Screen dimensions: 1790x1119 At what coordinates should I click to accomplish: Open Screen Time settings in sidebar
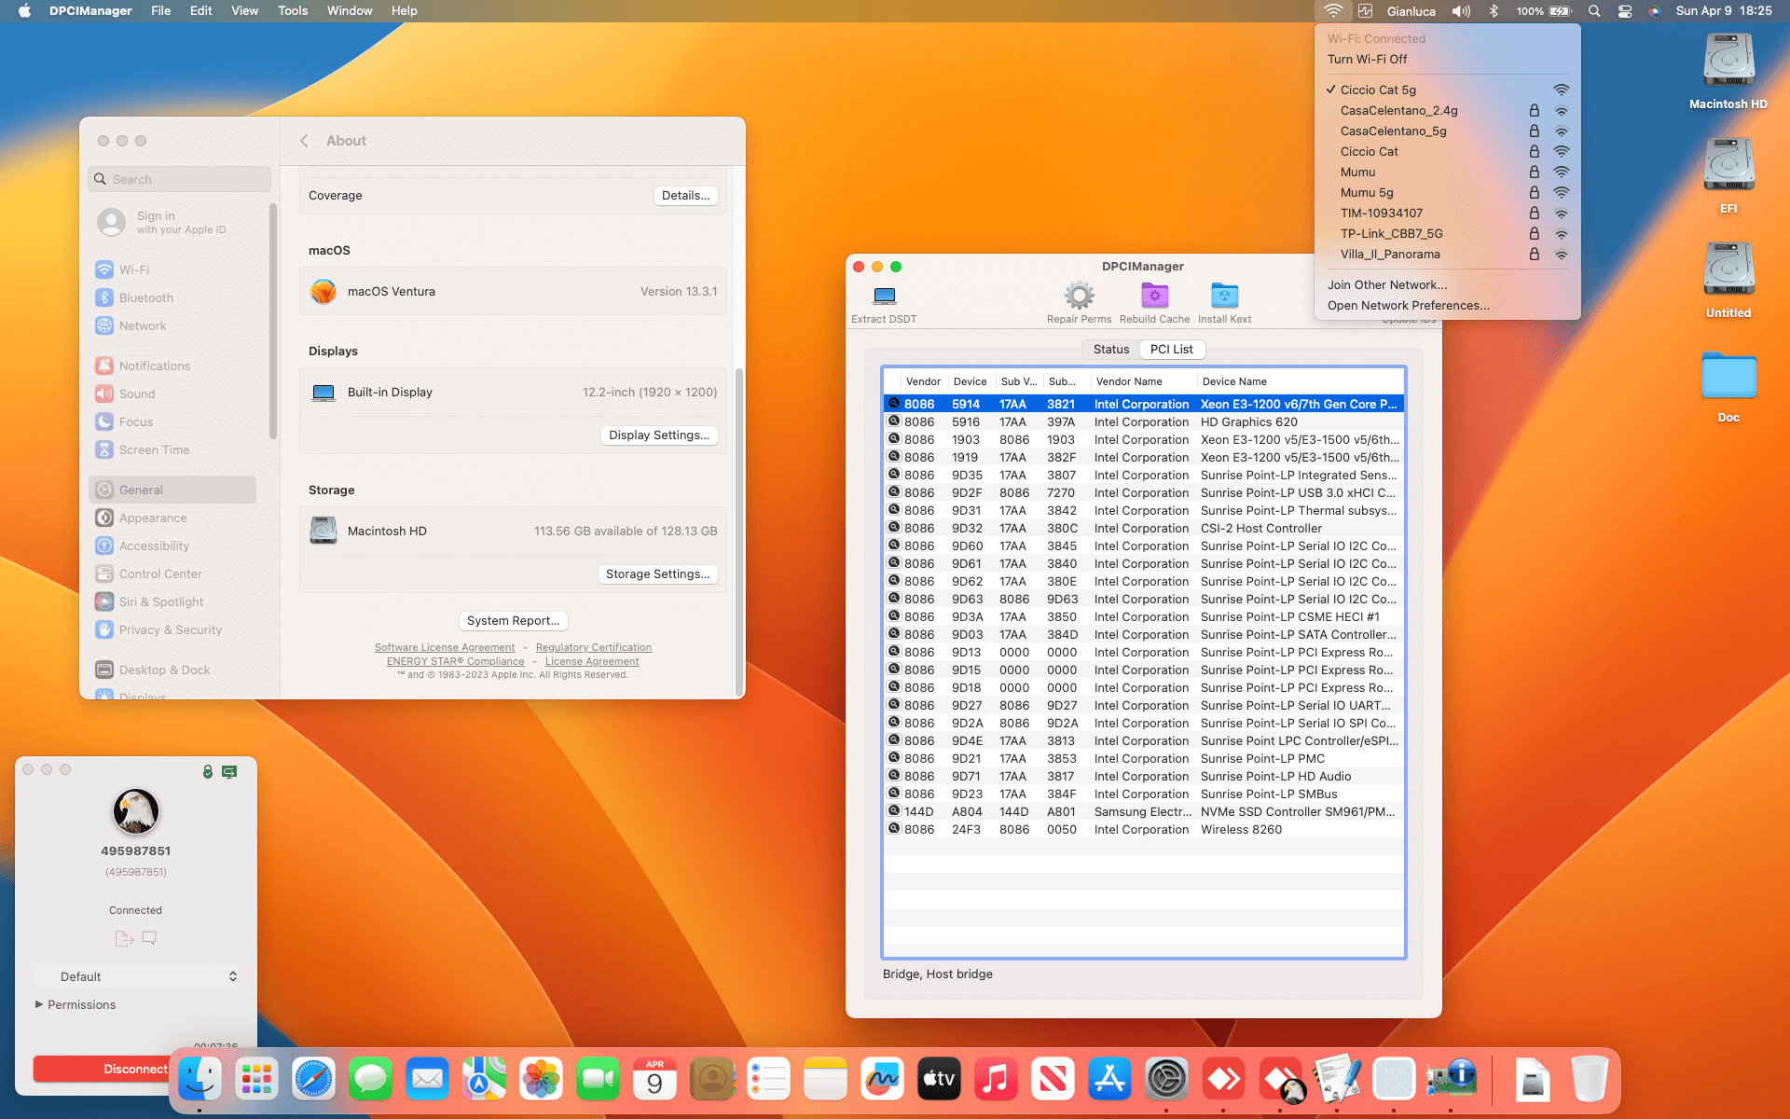click(154, 449)
